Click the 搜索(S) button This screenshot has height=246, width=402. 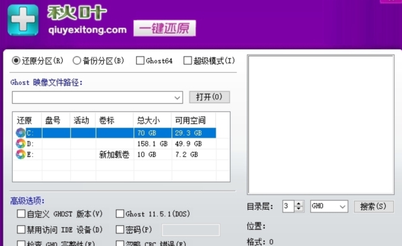(373, 206)
